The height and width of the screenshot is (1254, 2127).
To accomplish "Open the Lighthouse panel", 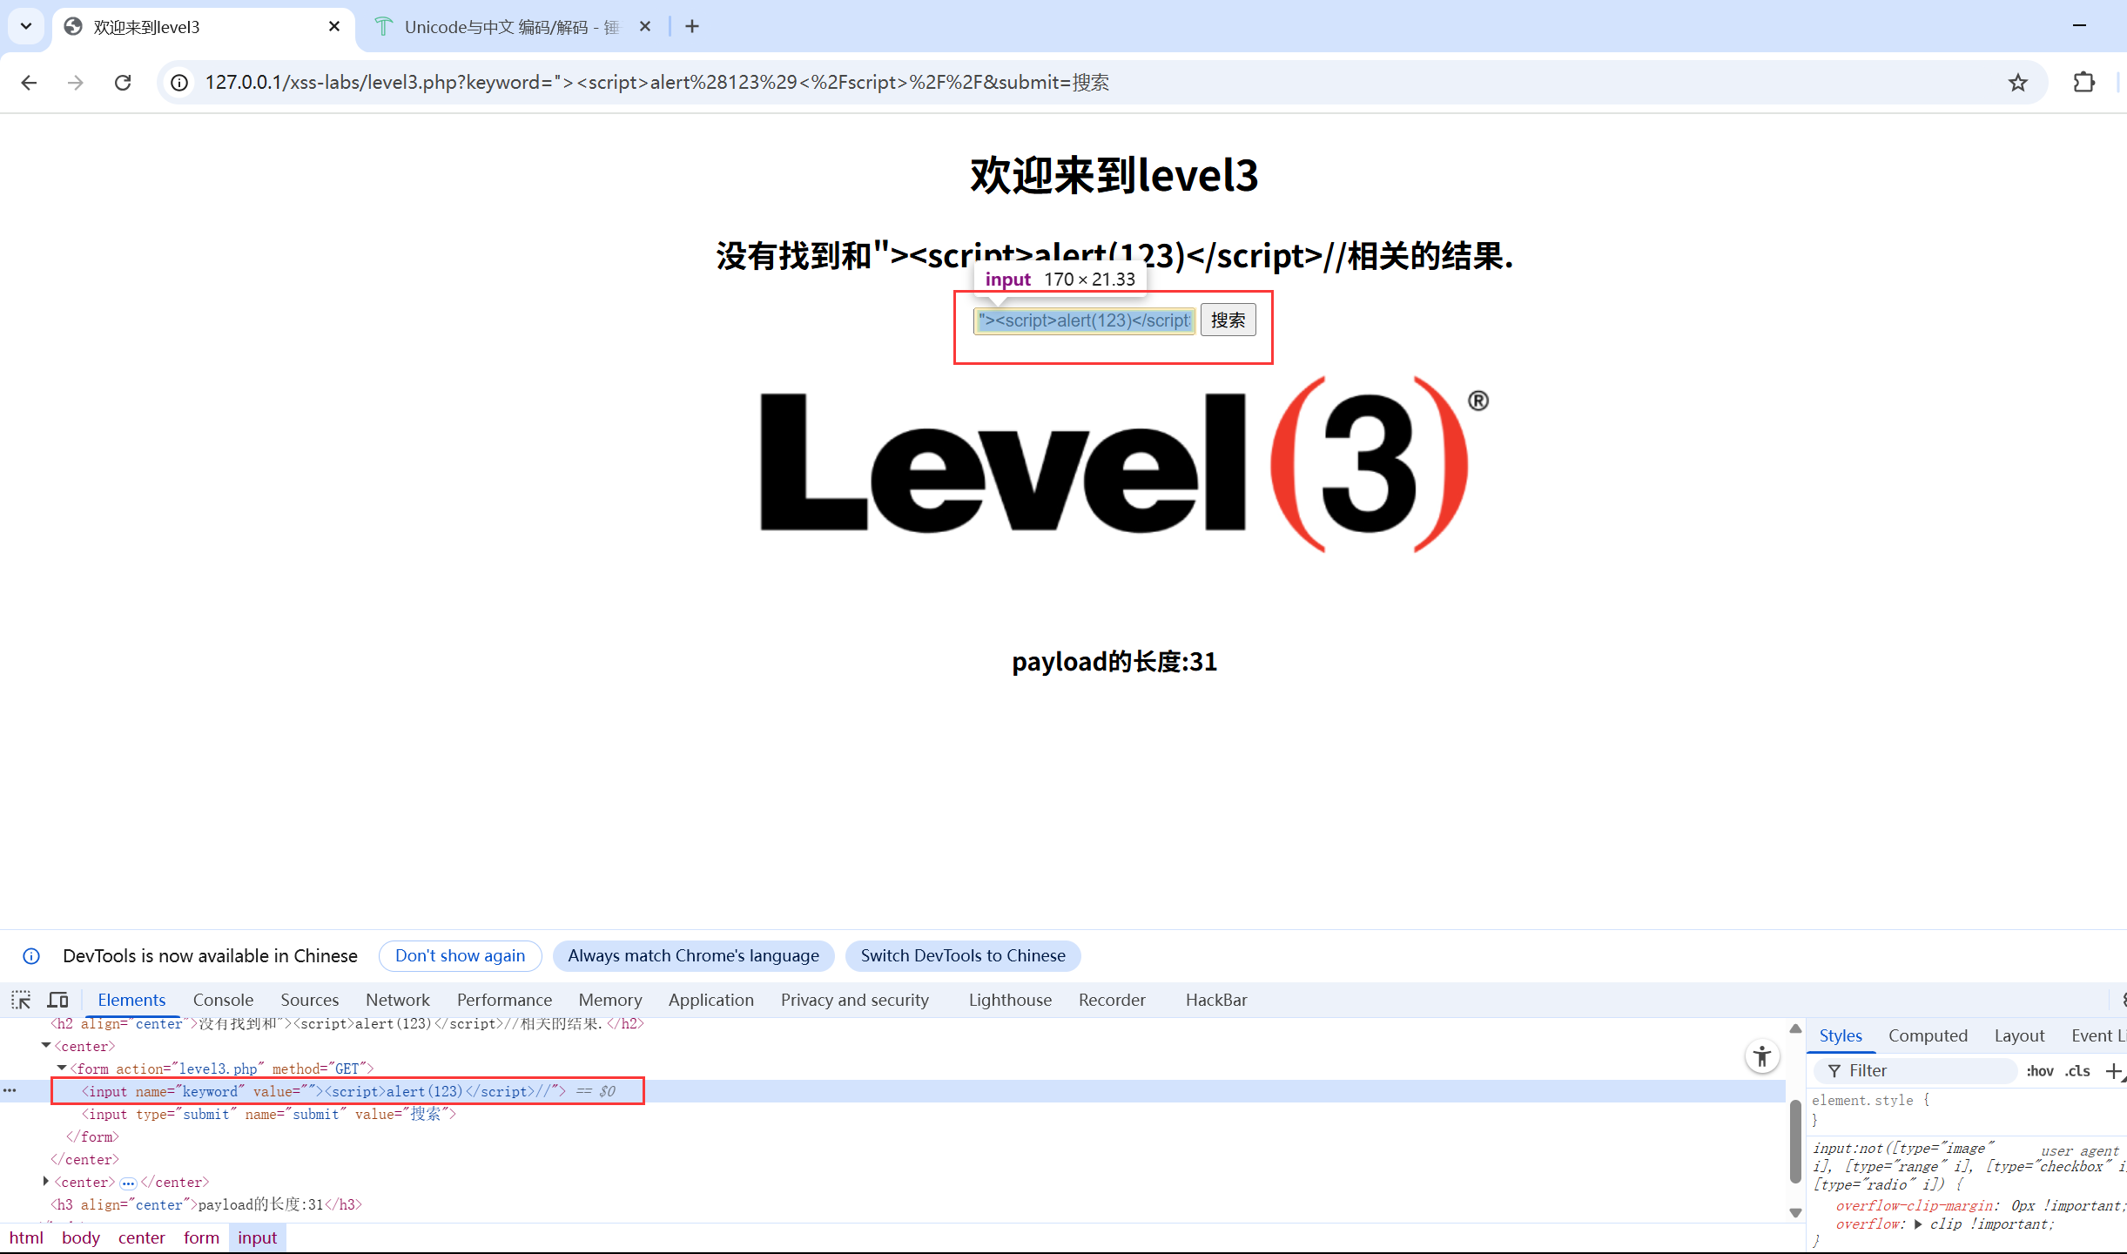I will point(1010,1000).
